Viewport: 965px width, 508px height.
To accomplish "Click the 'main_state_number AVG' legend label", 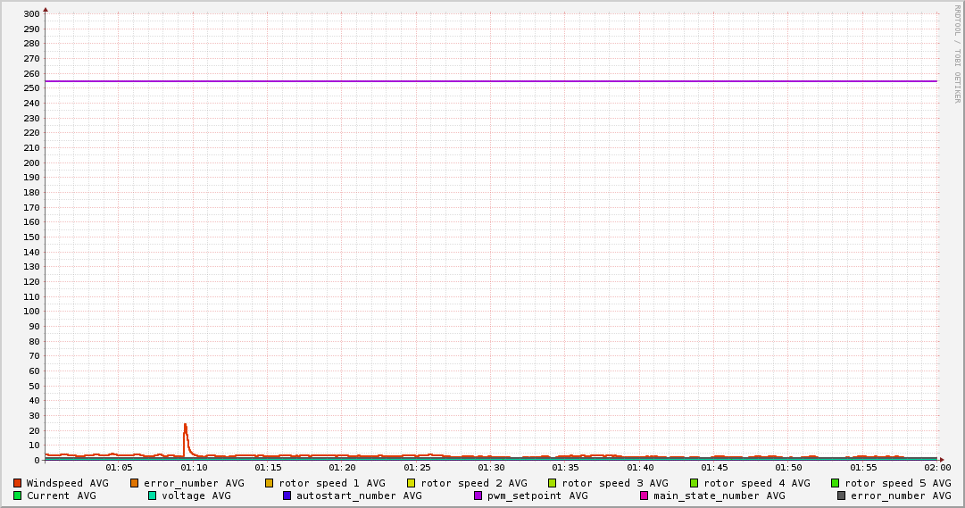I will pos(720,496).
